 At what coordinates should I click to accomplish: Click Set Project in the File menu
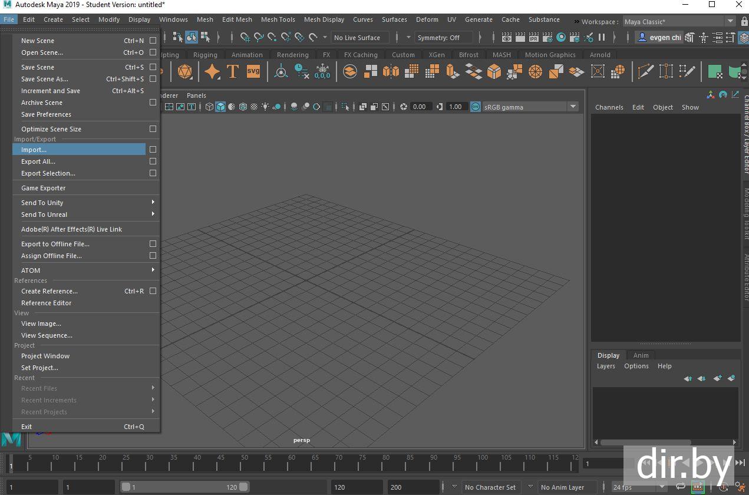(x=39, y=368)
